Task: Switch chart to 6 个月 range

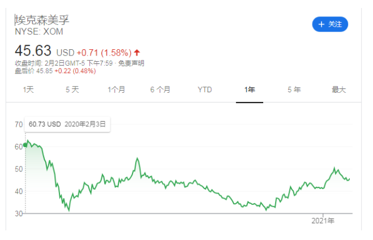Action: pos(160,89)
